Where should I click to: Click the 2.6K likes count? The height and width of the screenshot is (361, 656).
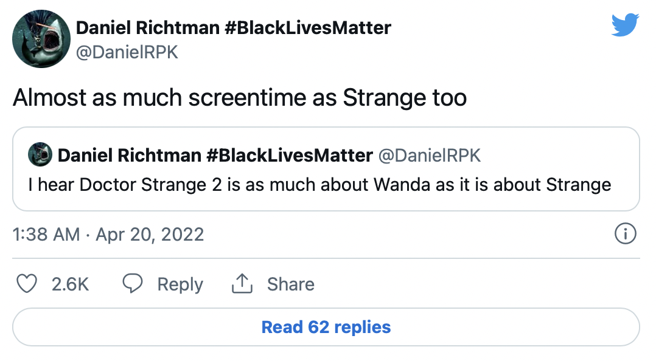point(70,284)
